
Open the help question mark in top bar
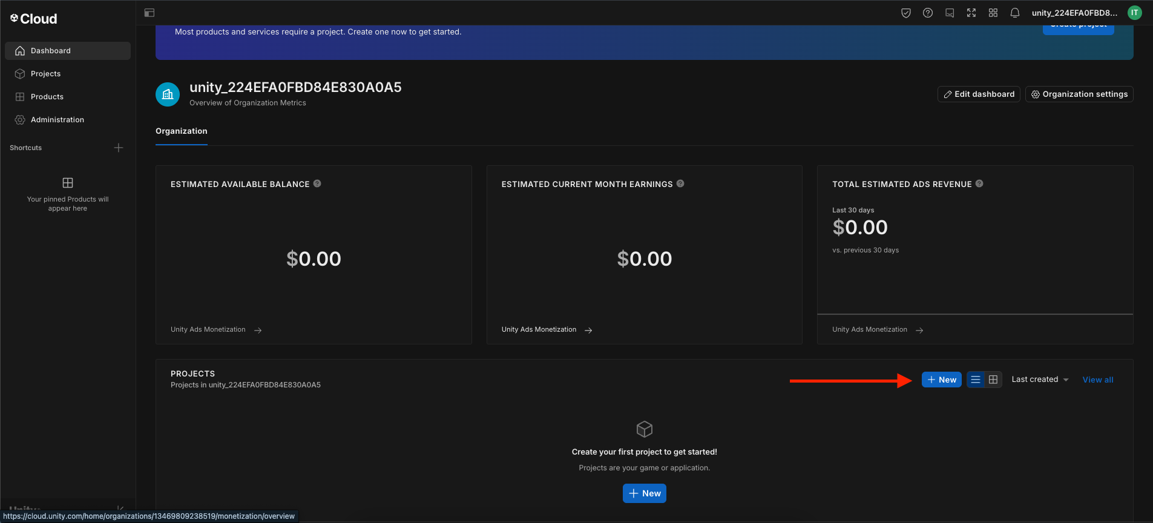tap(928, 13)
